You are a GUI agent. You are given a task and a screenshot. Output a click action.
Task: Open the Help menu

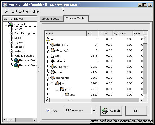36,11
